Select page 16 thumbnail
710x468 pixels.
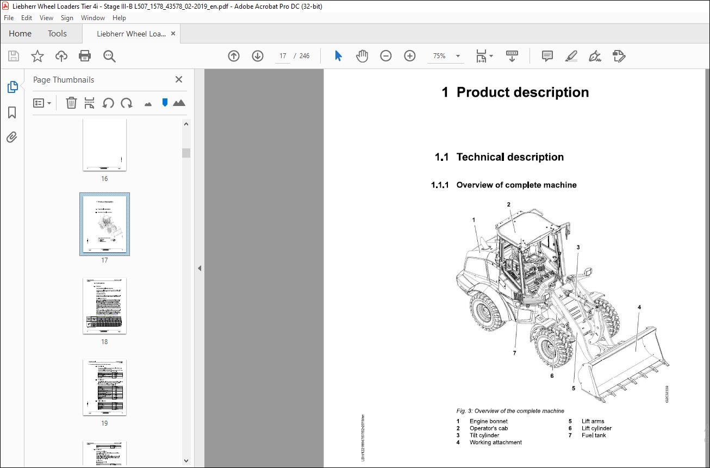pyautogui.click(x=104, y=145)
